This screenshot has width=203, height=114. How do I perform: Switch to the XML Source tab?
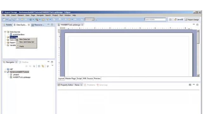pos(88,79)
